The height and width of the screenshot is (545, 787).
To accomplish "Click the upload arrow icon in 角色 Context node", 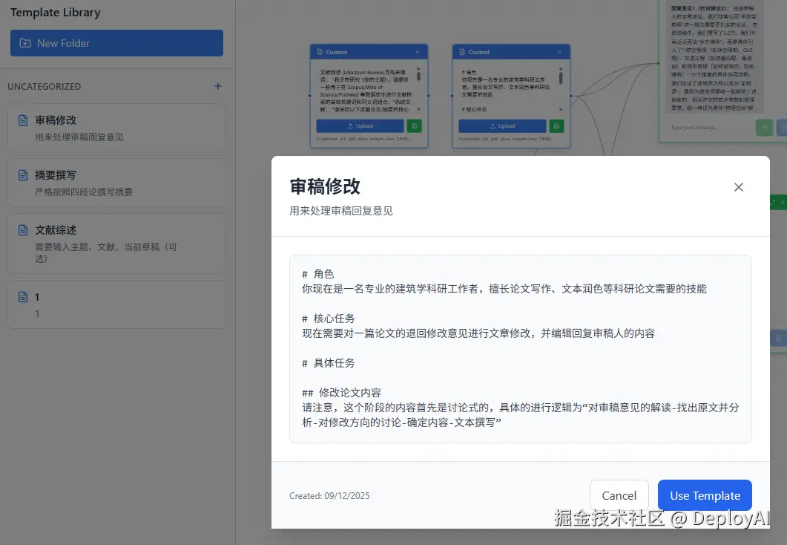I will [493, 126].
